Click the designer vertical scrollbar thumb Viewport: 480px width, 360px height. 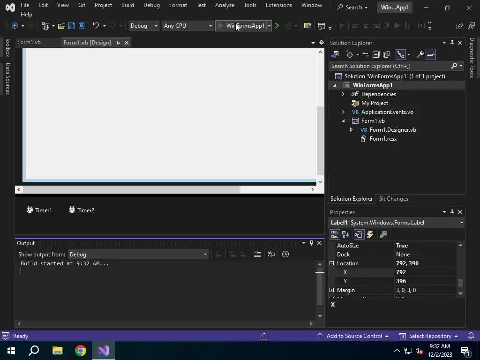(x=320, y=141)
